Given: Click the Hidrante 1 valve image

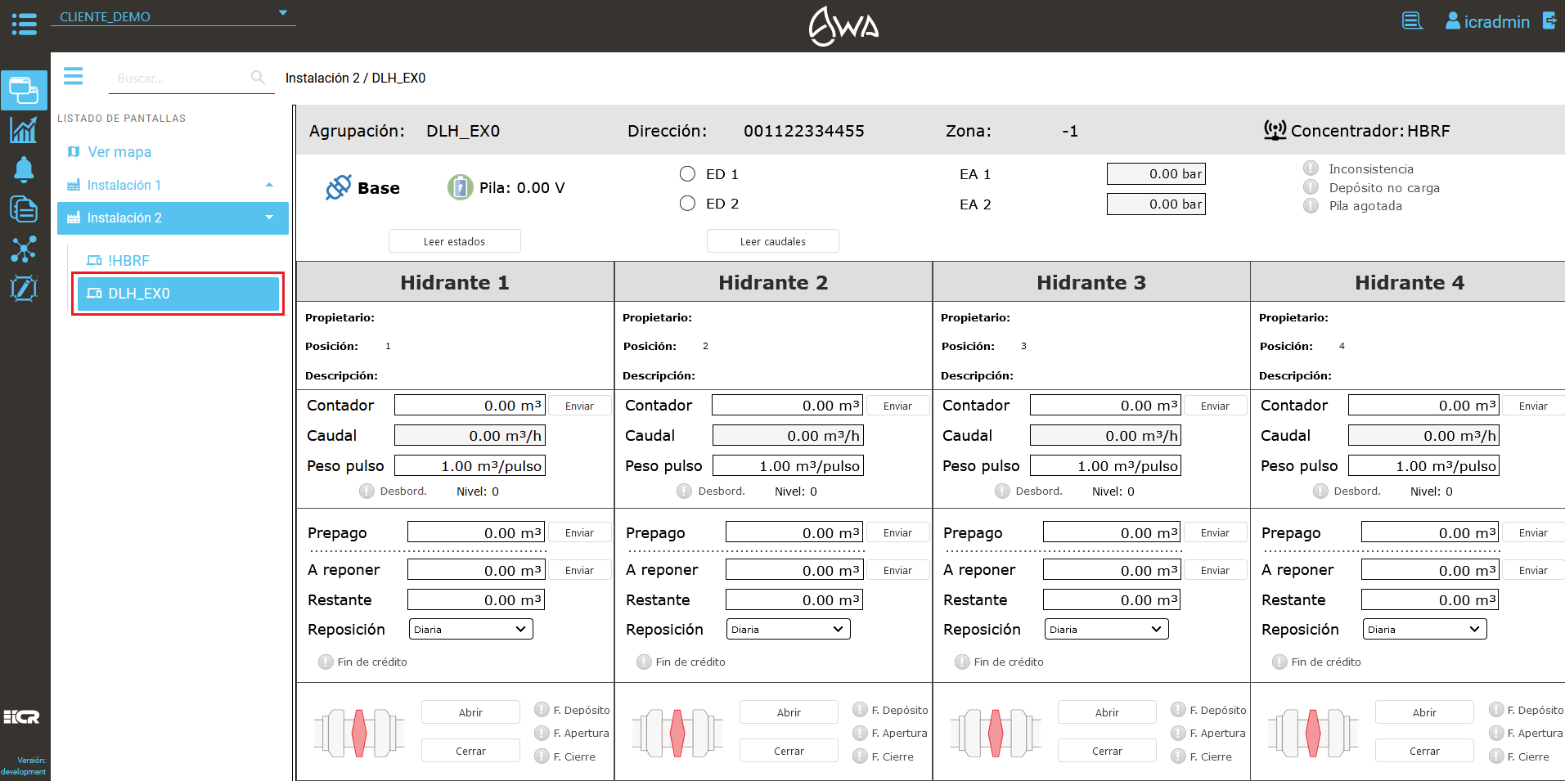Looking at the screenshot, I should click(359, 732).
